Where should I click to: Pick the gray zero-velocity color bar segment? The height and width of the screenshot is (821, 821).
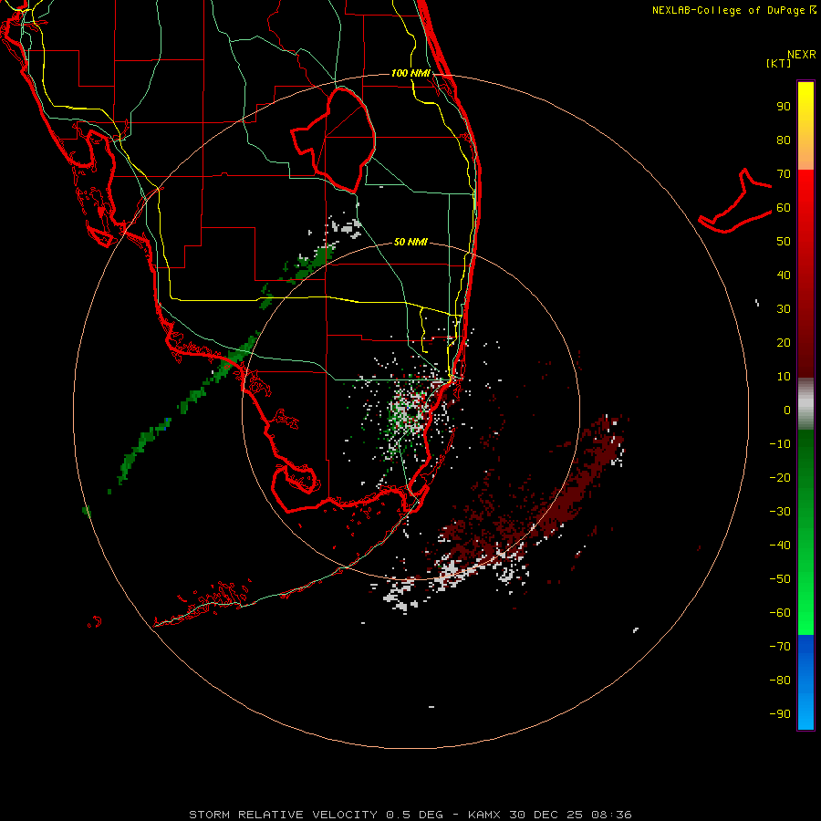point(805,404)
